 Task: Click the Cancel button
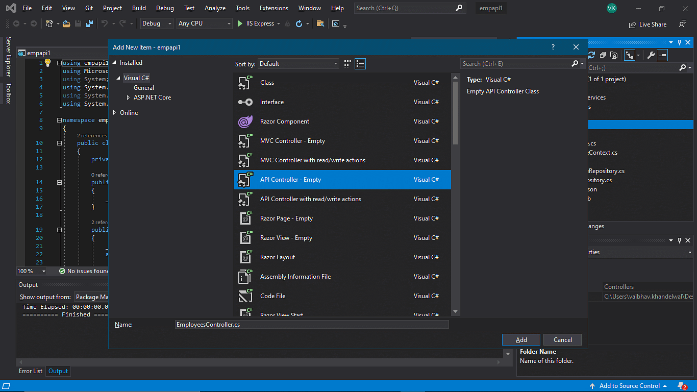[x=562, y=340]
